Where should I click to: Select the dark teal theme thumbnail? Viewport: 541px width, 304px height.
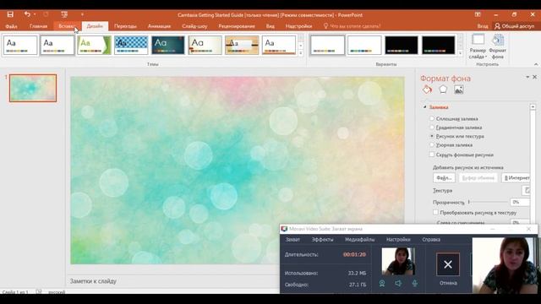[x=168, y=45]
